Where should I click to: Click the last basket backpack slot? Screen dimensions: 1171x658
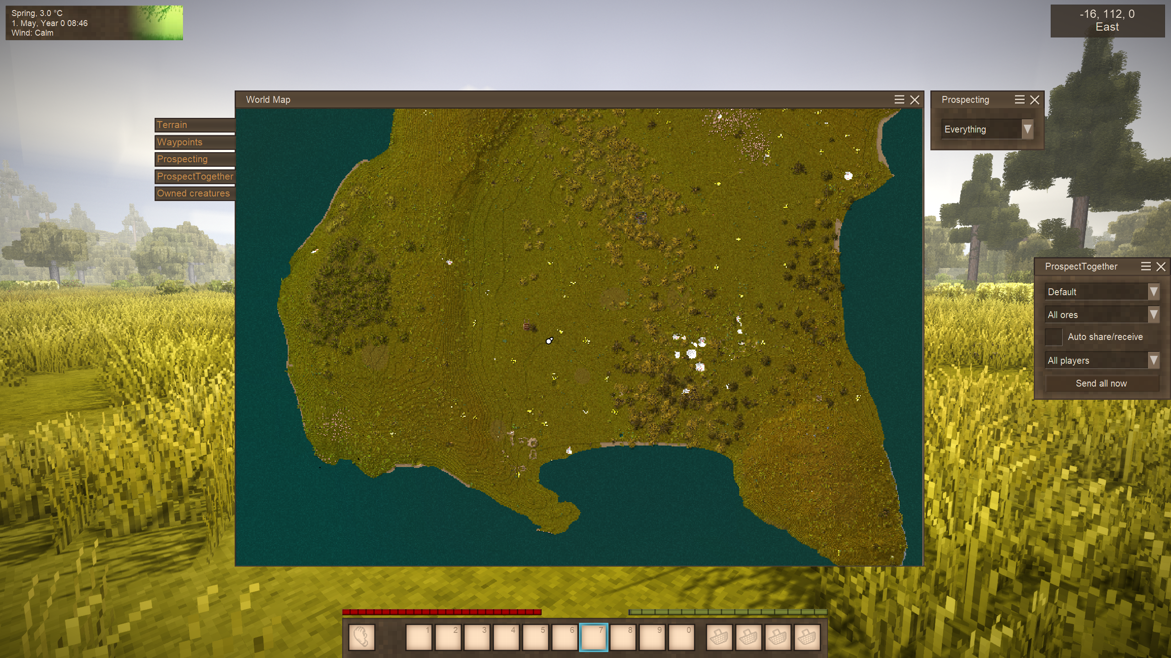pos(807,637)
